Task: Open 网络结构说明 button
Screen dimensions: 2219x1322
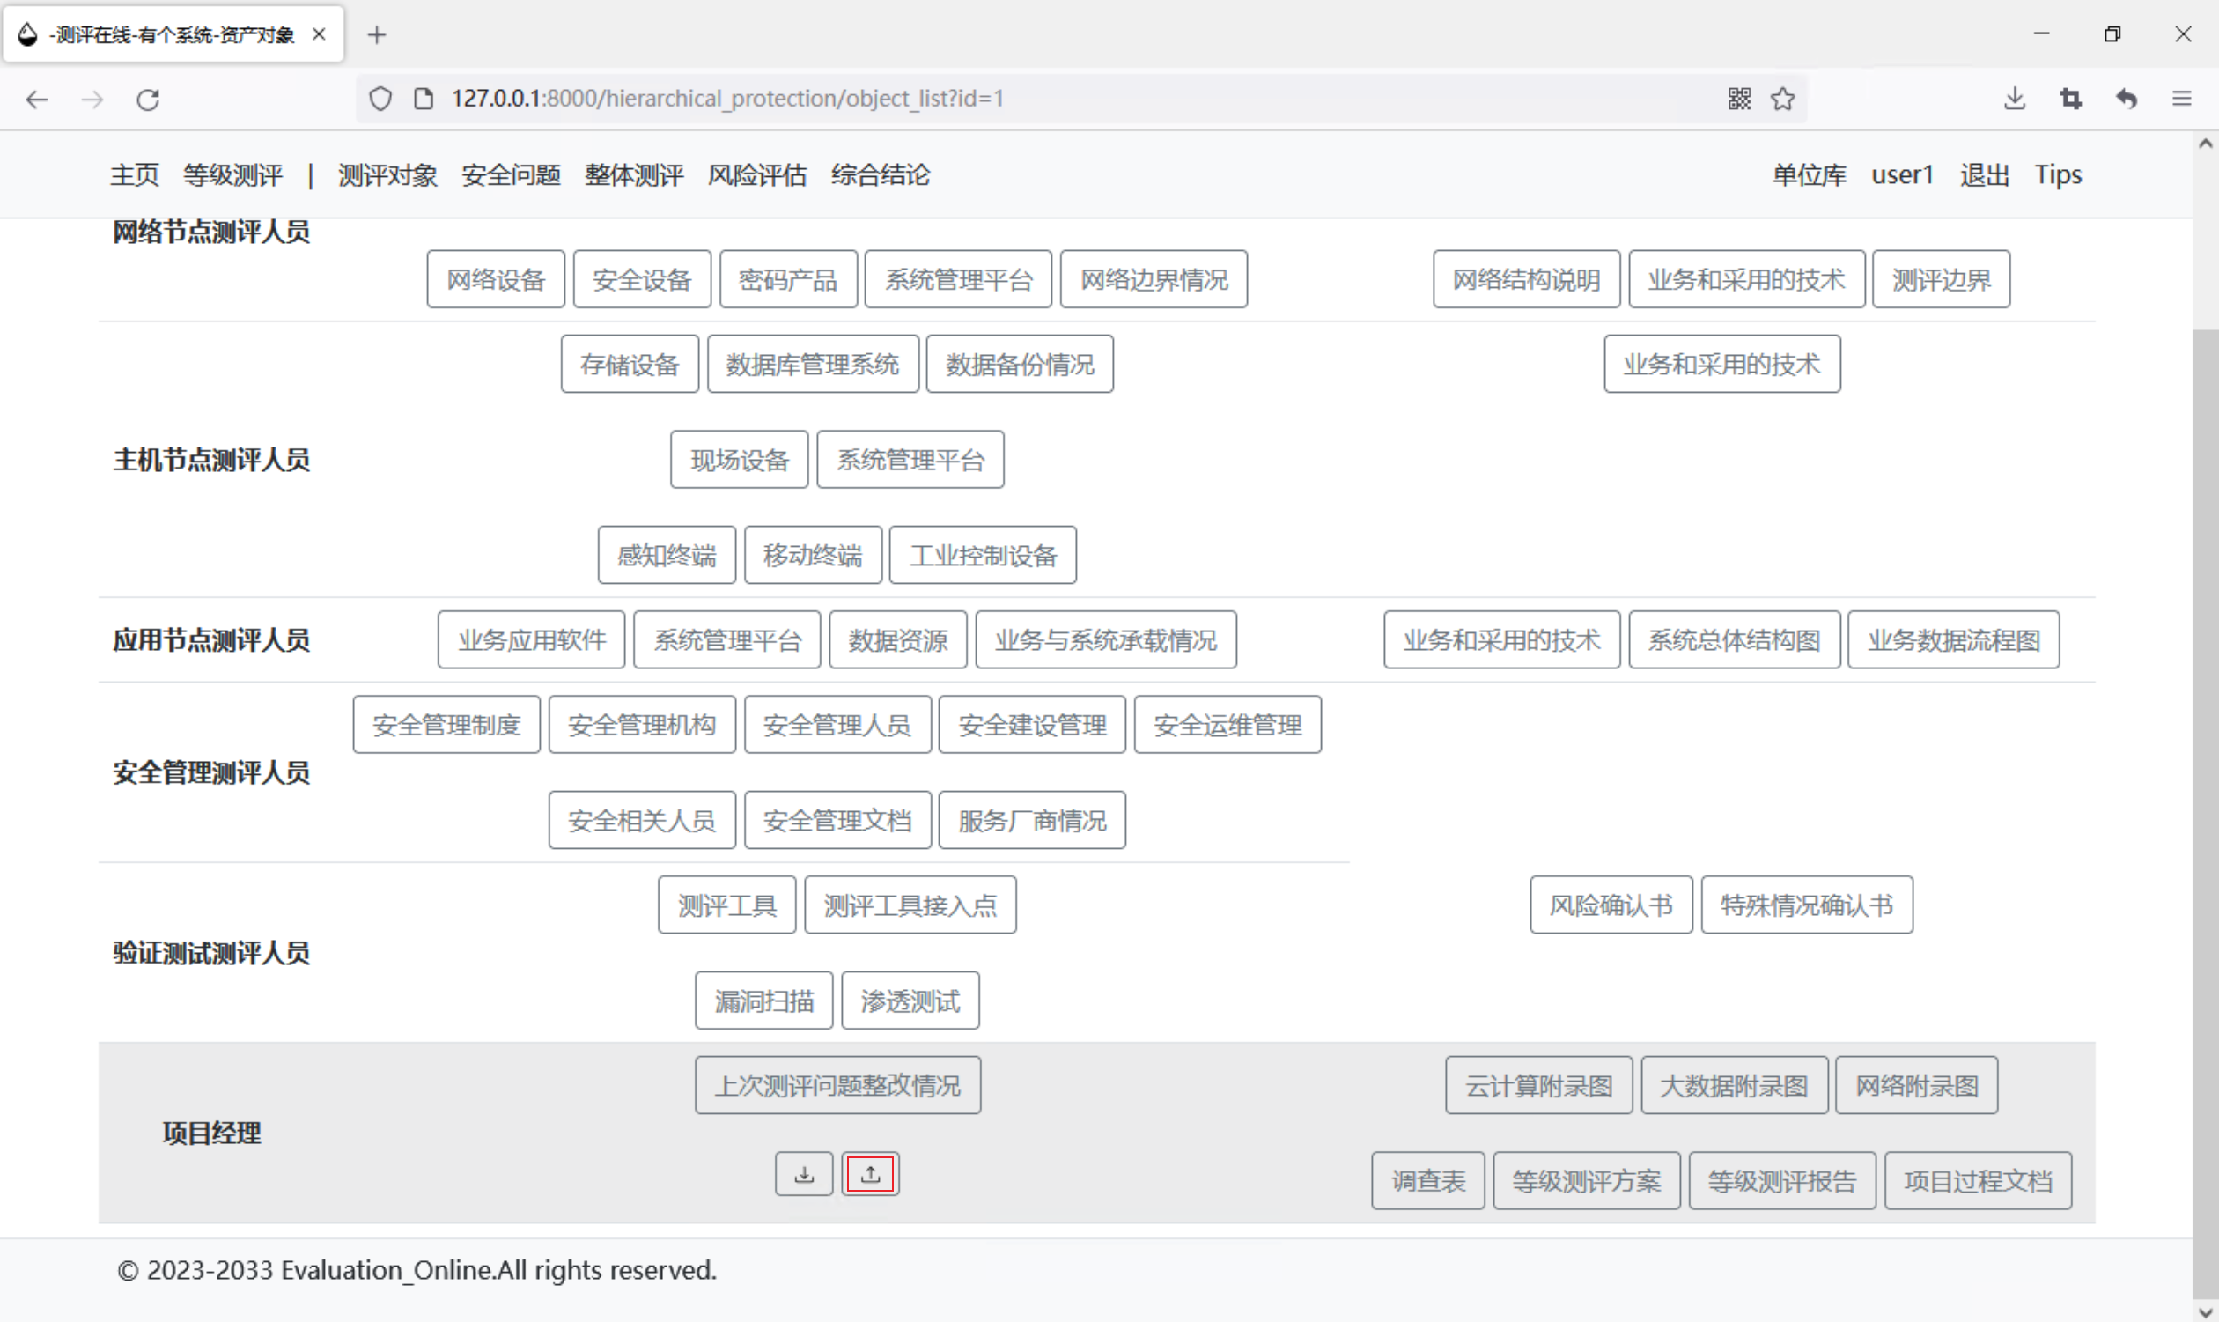Action: 1526,280
